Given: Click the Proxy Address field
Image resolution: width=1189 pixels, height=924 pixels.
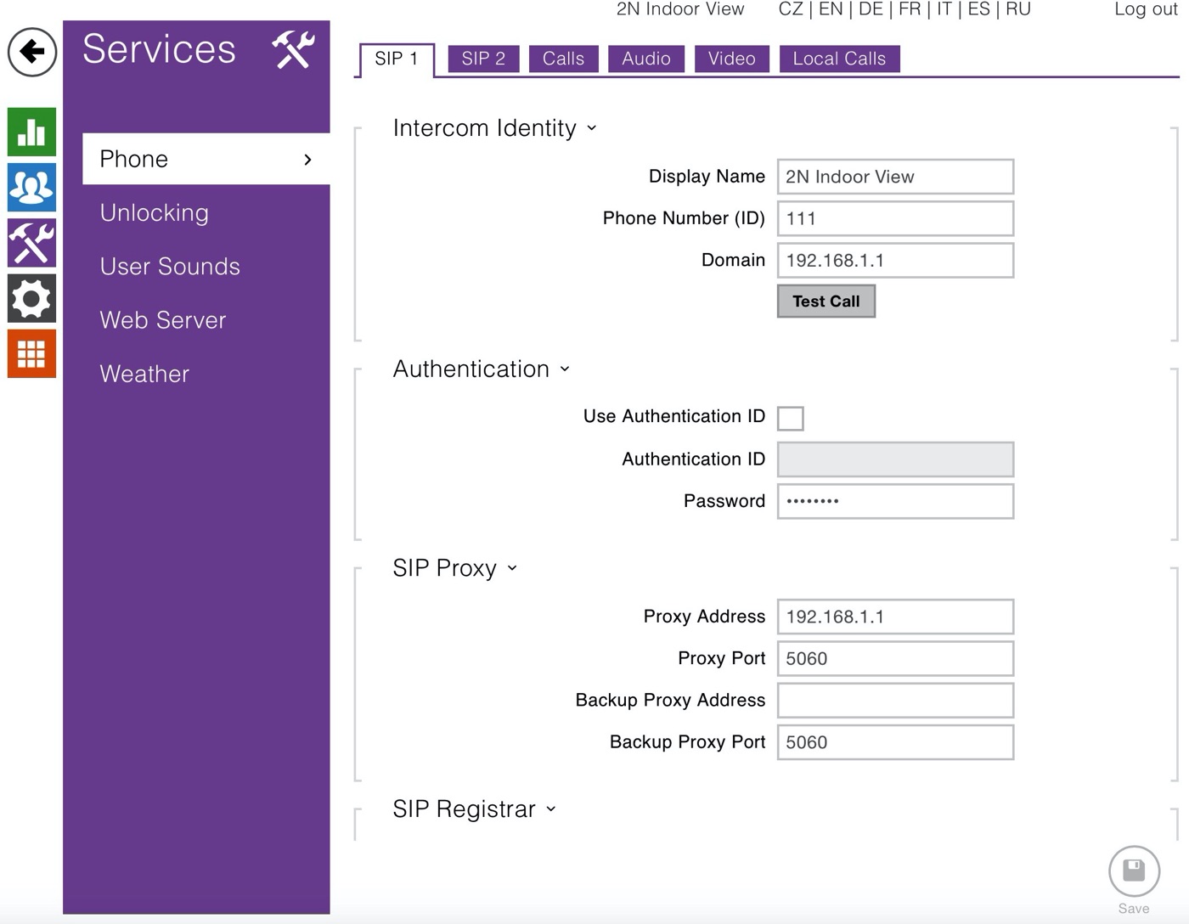Looking at the screenshot, I should tap(895, 617).
